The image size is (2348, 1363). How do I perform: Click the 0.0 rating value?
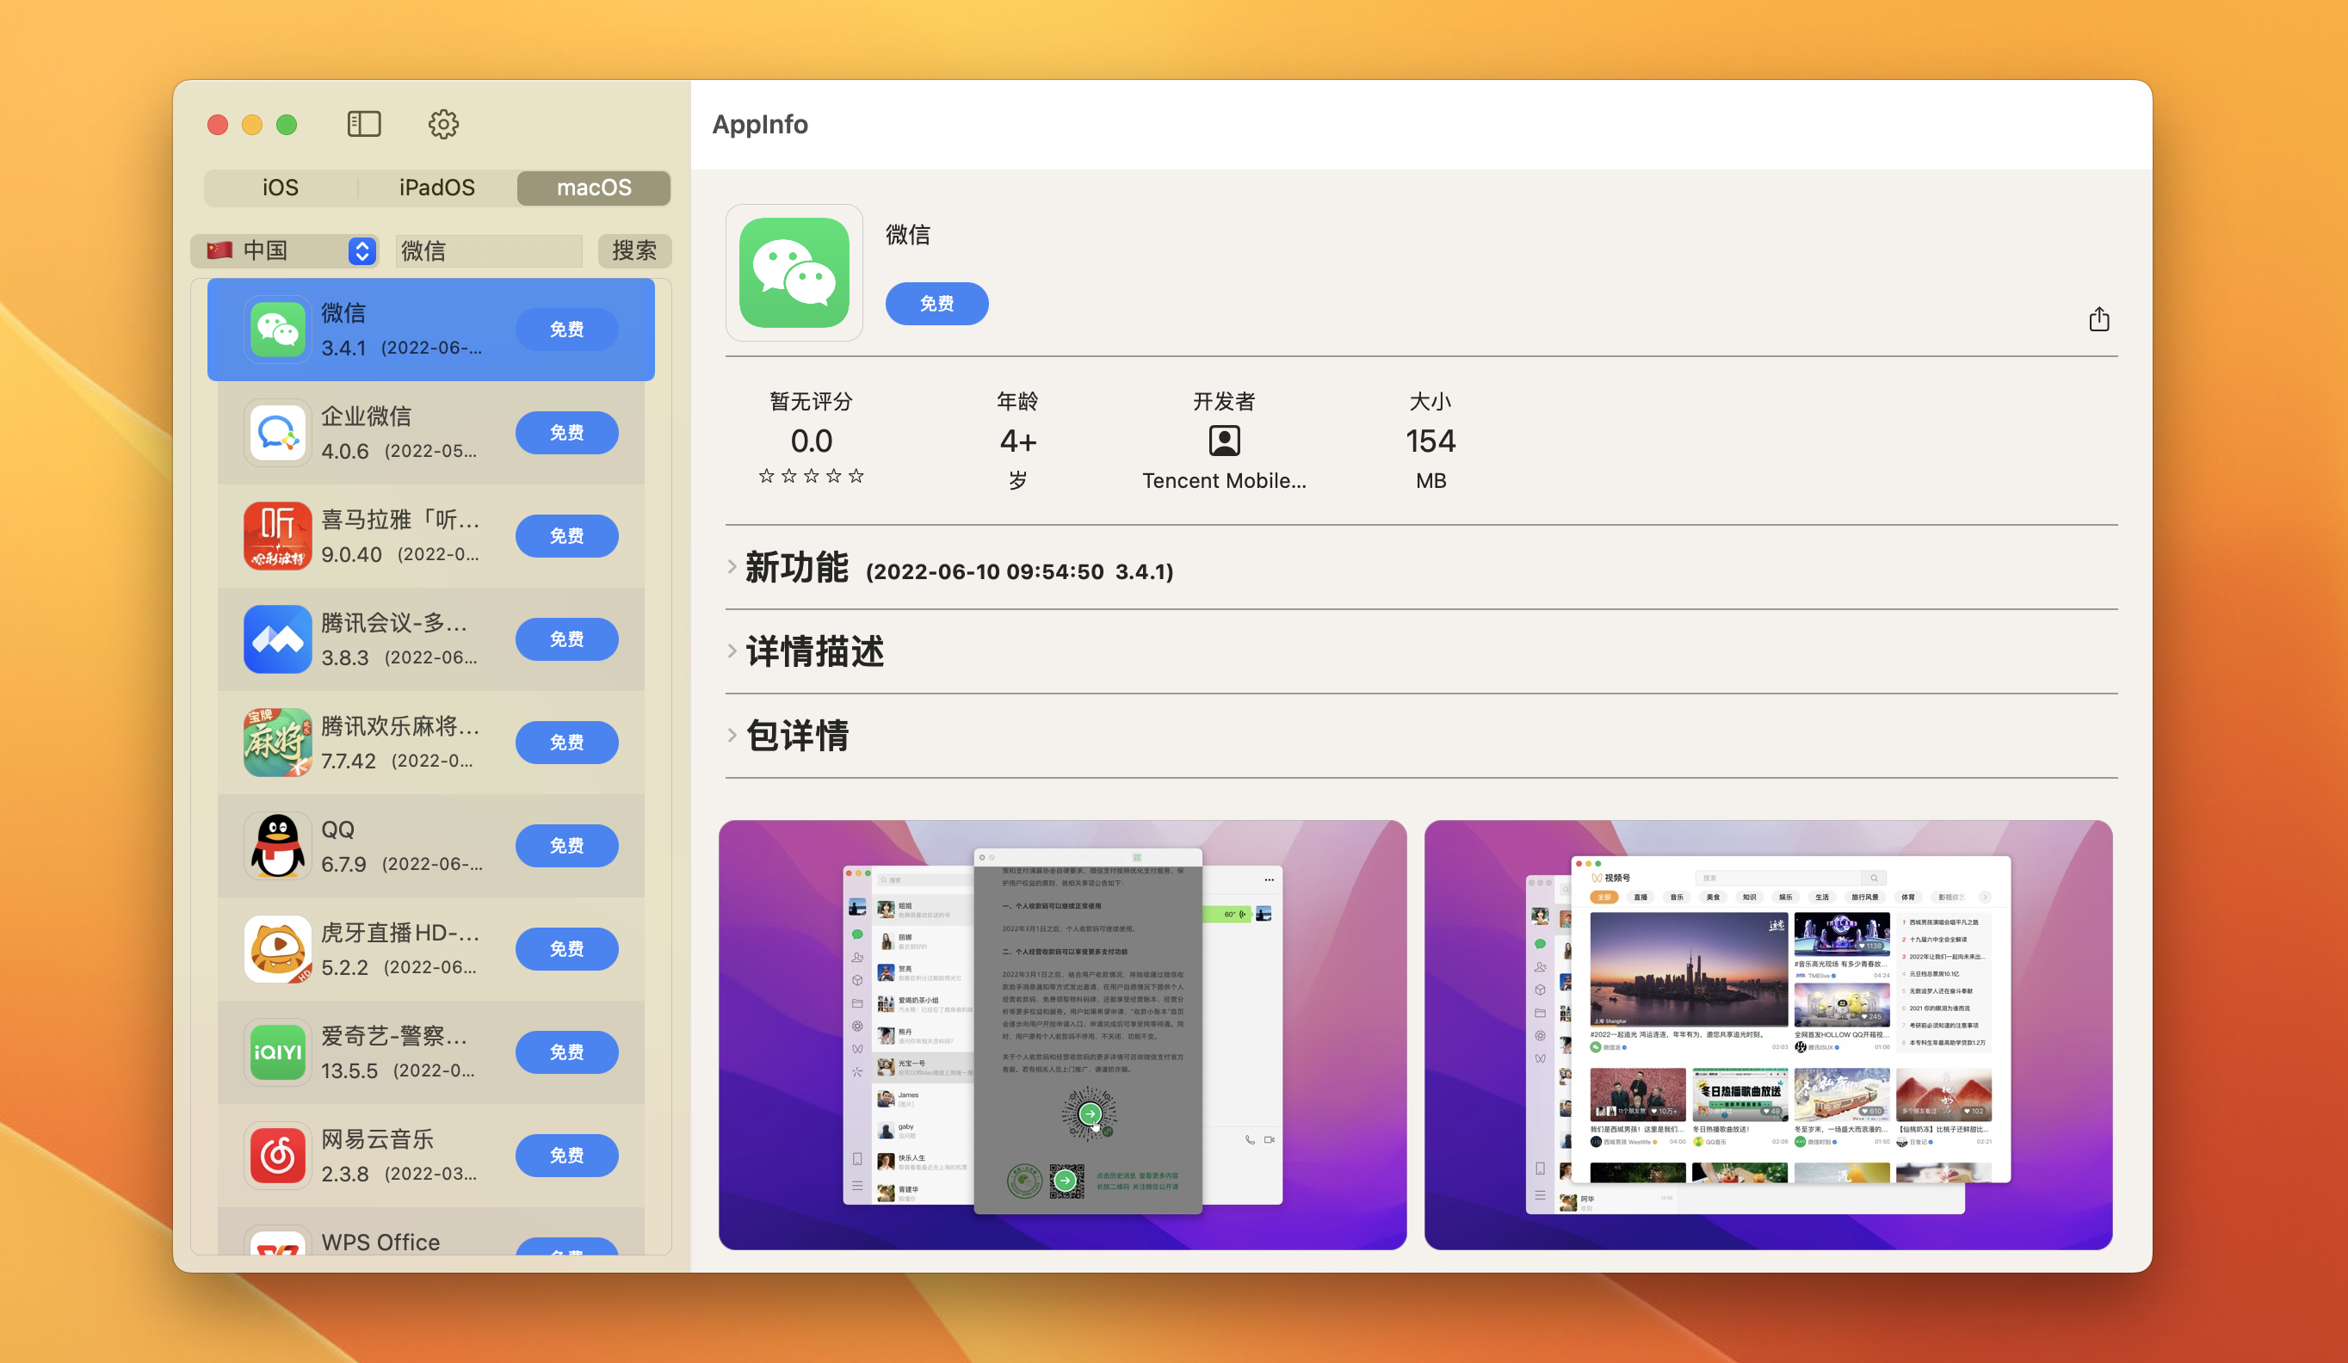pyautogui.click(x=812, y=441)
